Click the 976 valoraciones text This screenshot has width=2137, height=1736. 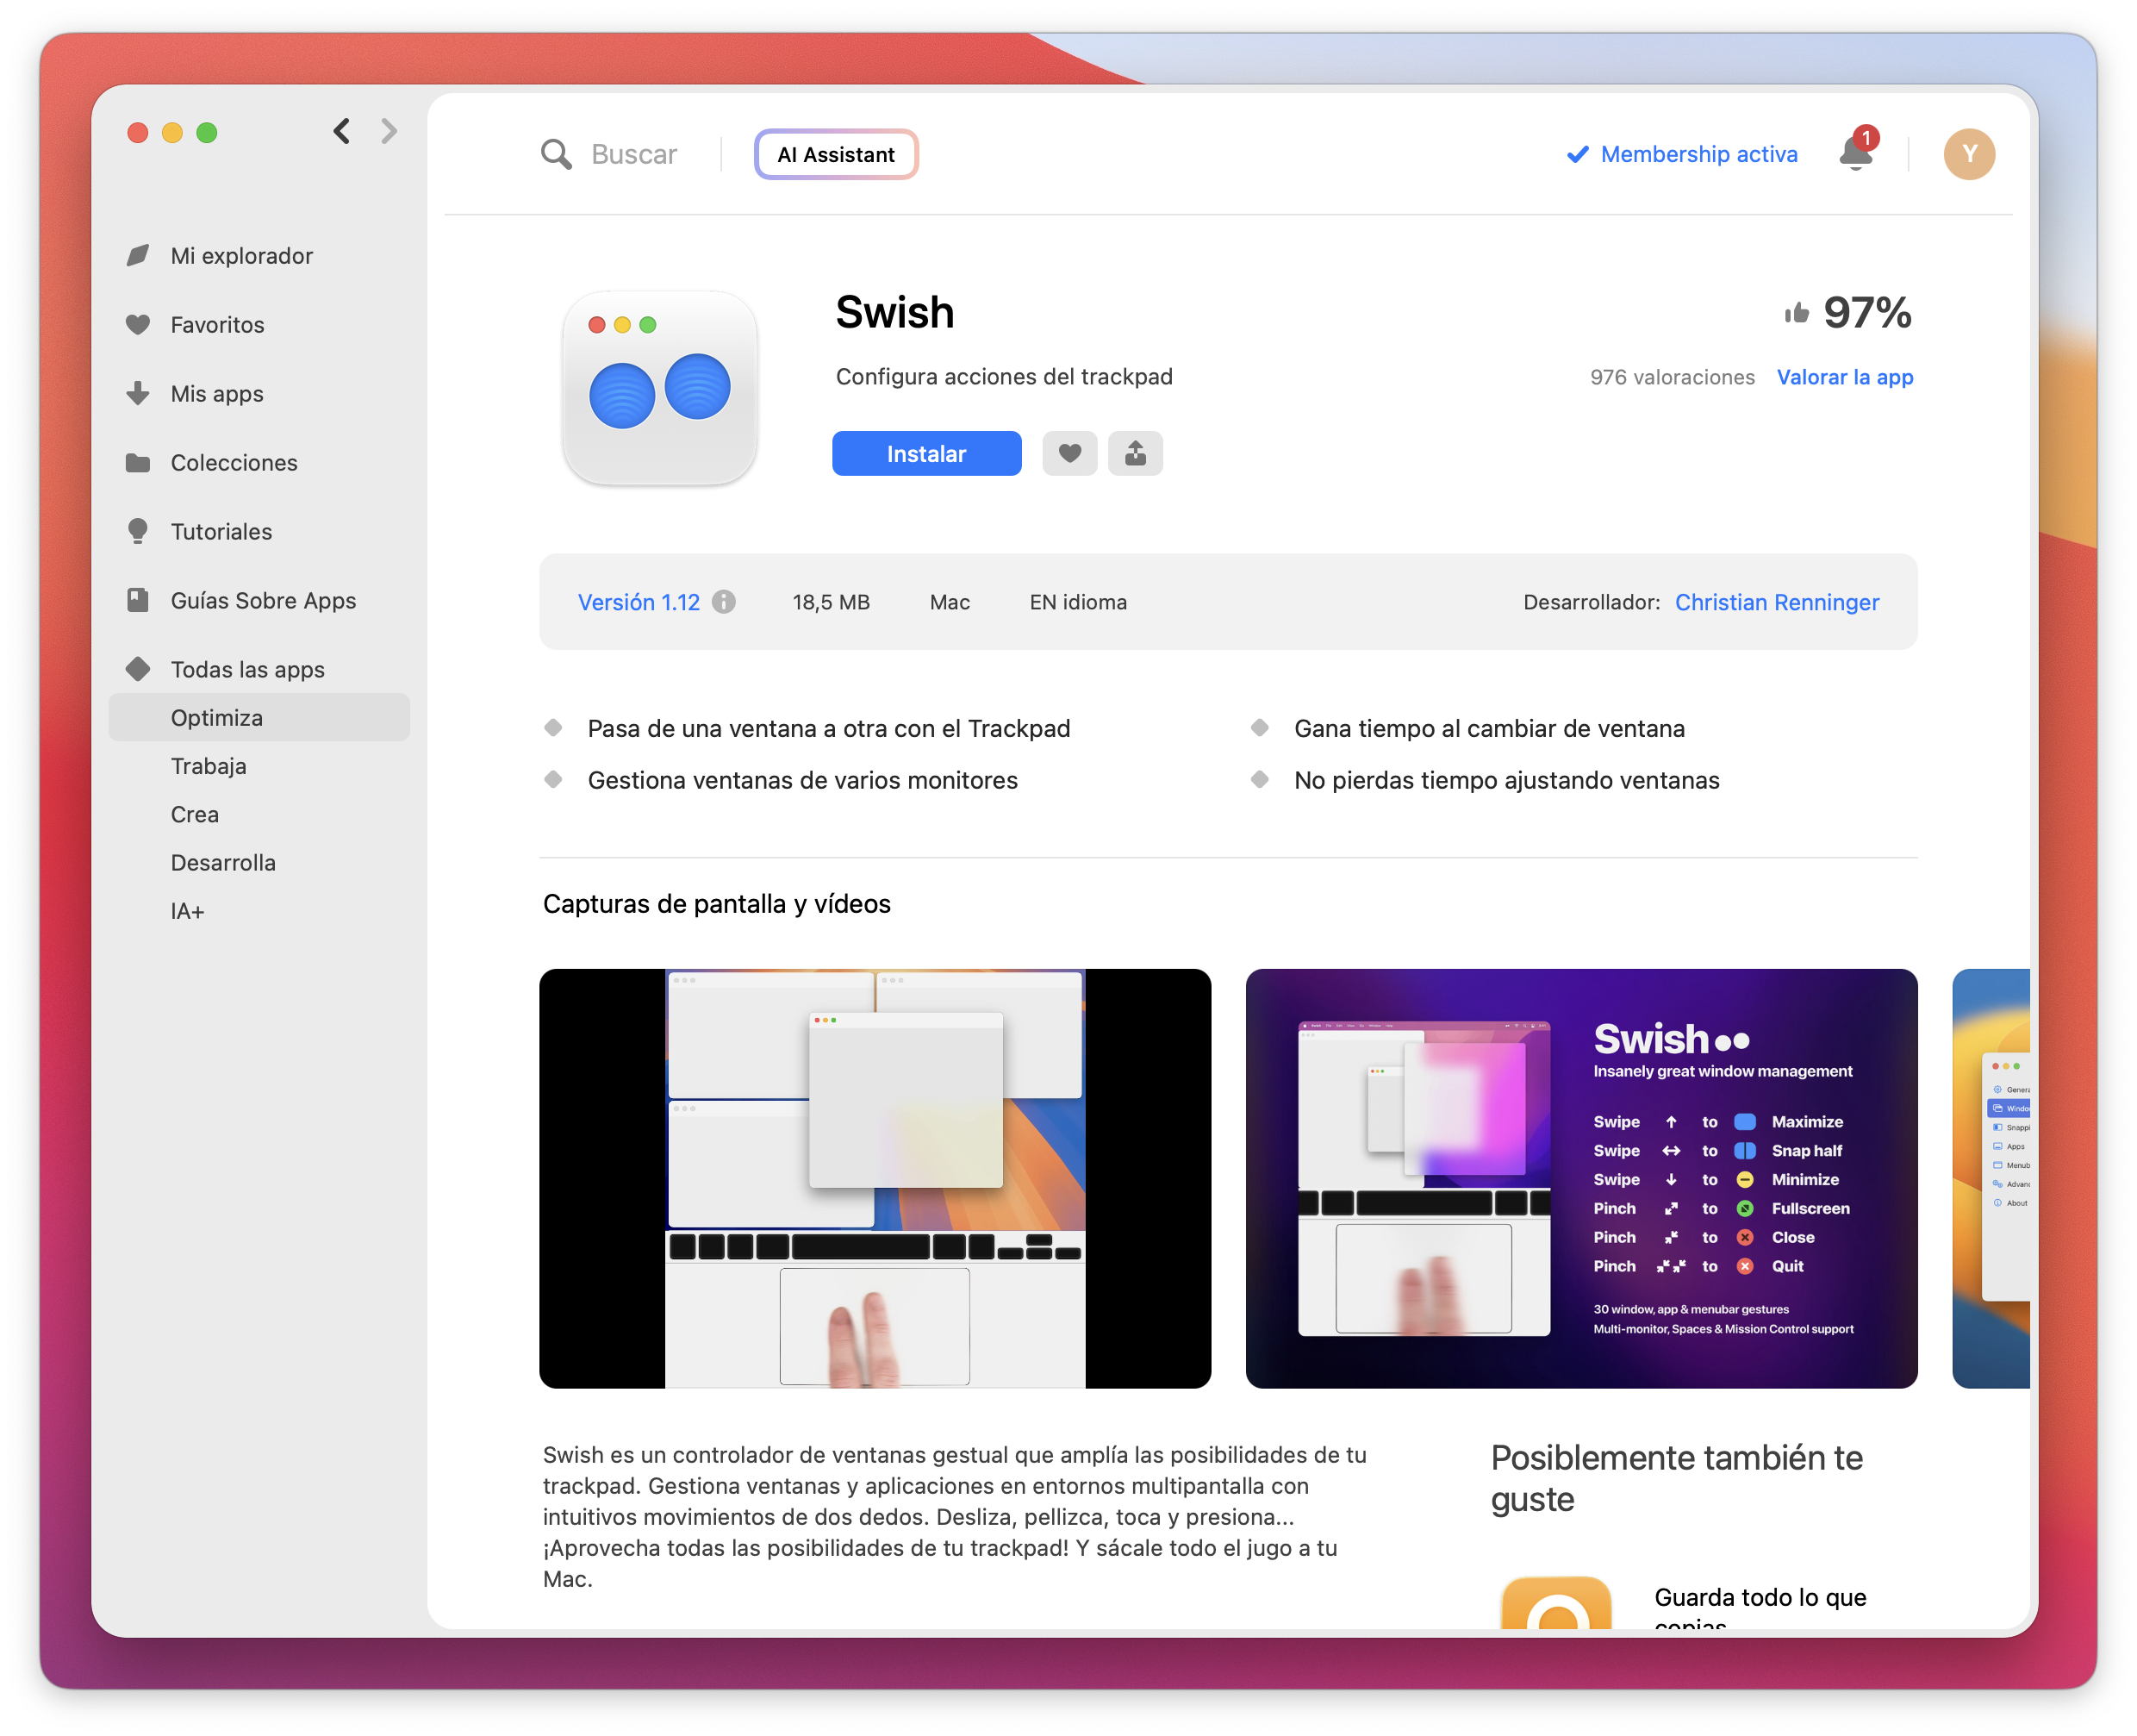pyautogui.click(x=1671, y=377)
